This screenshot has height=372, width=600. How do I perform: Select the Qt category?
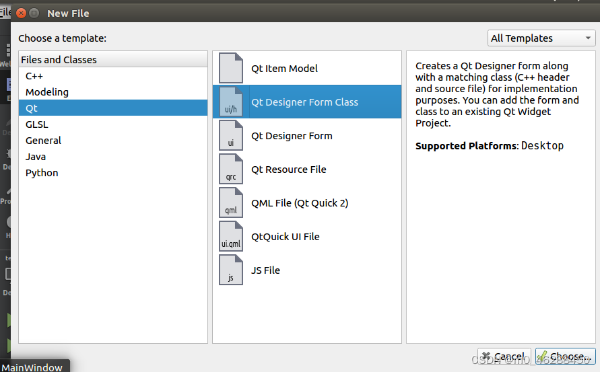[113, 108]
